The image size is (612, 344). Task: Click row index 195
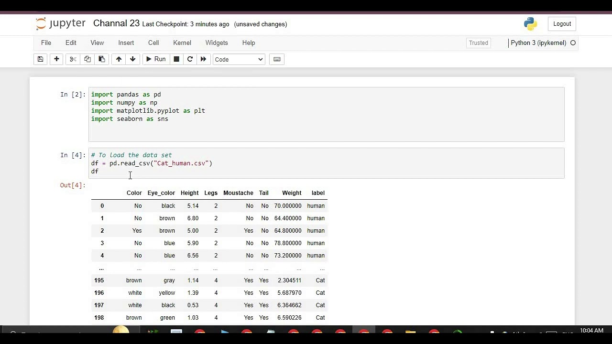tap(99, 280)
